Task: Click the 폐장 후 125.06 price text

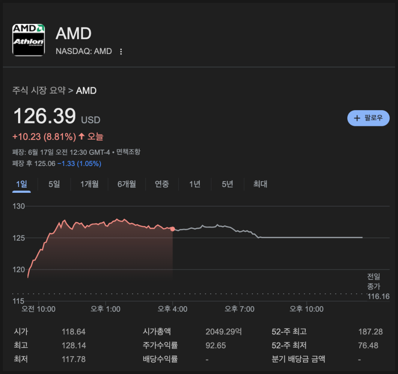Action: point(34,163)
